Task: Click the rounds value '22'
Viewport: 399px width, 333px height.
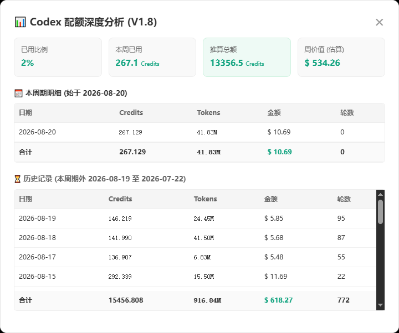Action: (x=341, y=277)
